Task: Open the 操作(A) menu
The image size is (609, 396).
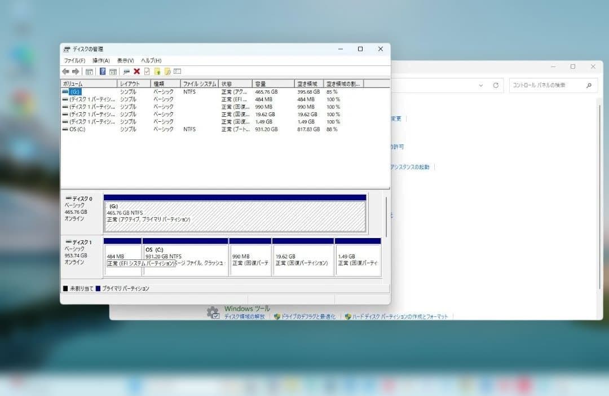Action: coord(100,60)
